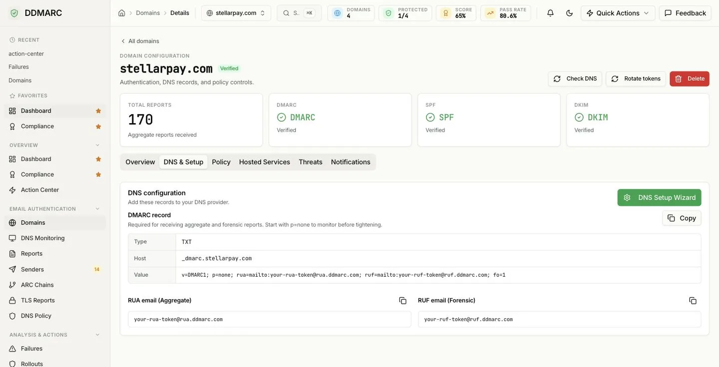Click the Check DNS button
This screenshot has height=367, width=719.
point(575,79)
